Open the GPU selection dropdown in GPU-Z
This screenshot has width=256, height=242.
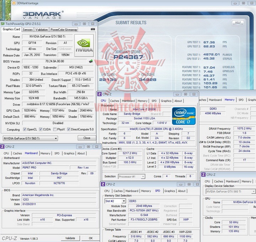coord(30,138)
